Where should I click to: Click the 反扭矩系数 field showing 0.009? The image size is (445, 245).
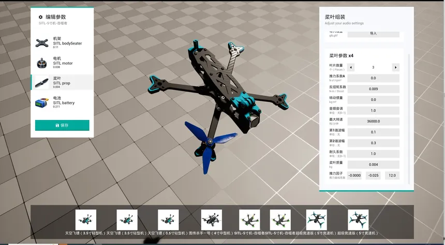click(373, 89)
